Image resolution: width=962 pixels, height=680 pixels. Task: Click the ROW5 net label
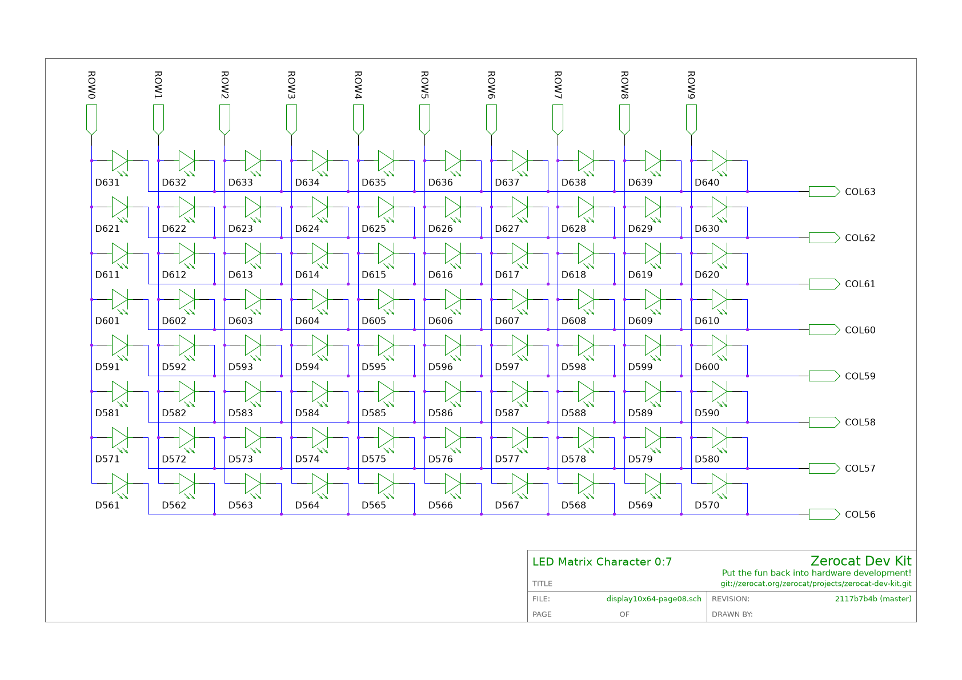(424, 85)
